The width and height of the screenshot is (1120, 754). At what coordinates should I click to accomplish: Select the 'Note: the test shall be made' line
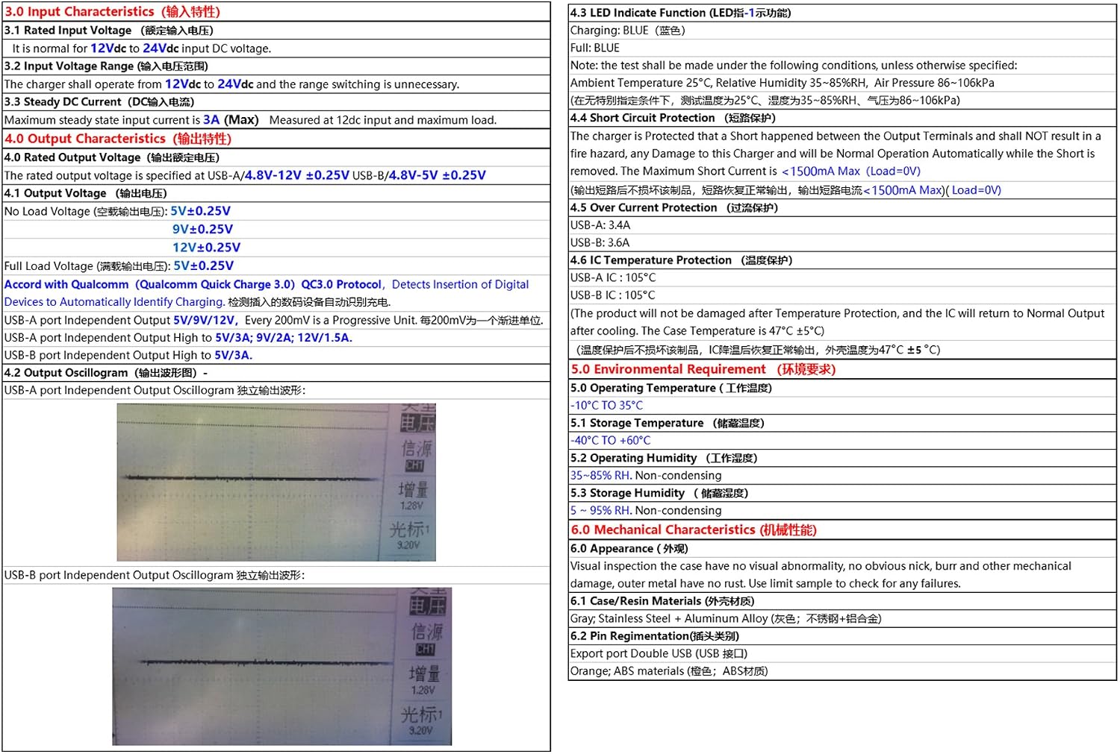794,65
